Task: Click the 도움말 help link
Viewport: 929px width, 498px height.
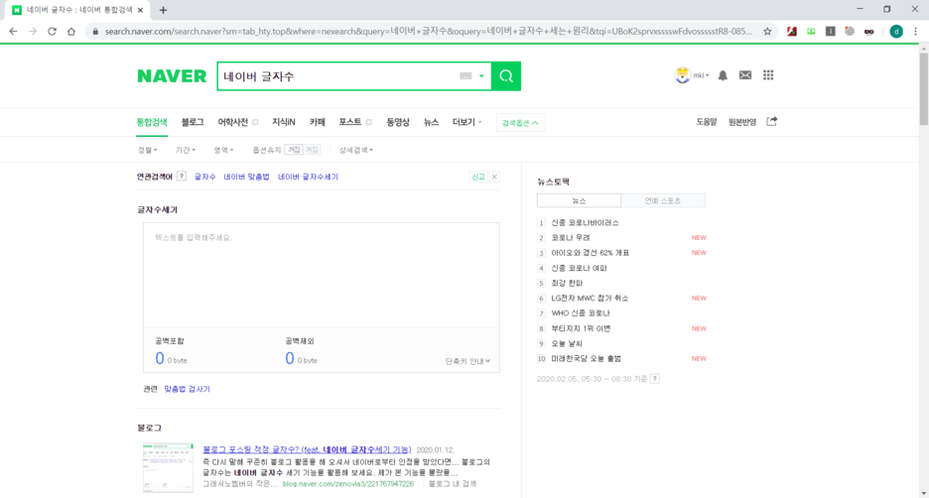Action: (x=707, y=122)
